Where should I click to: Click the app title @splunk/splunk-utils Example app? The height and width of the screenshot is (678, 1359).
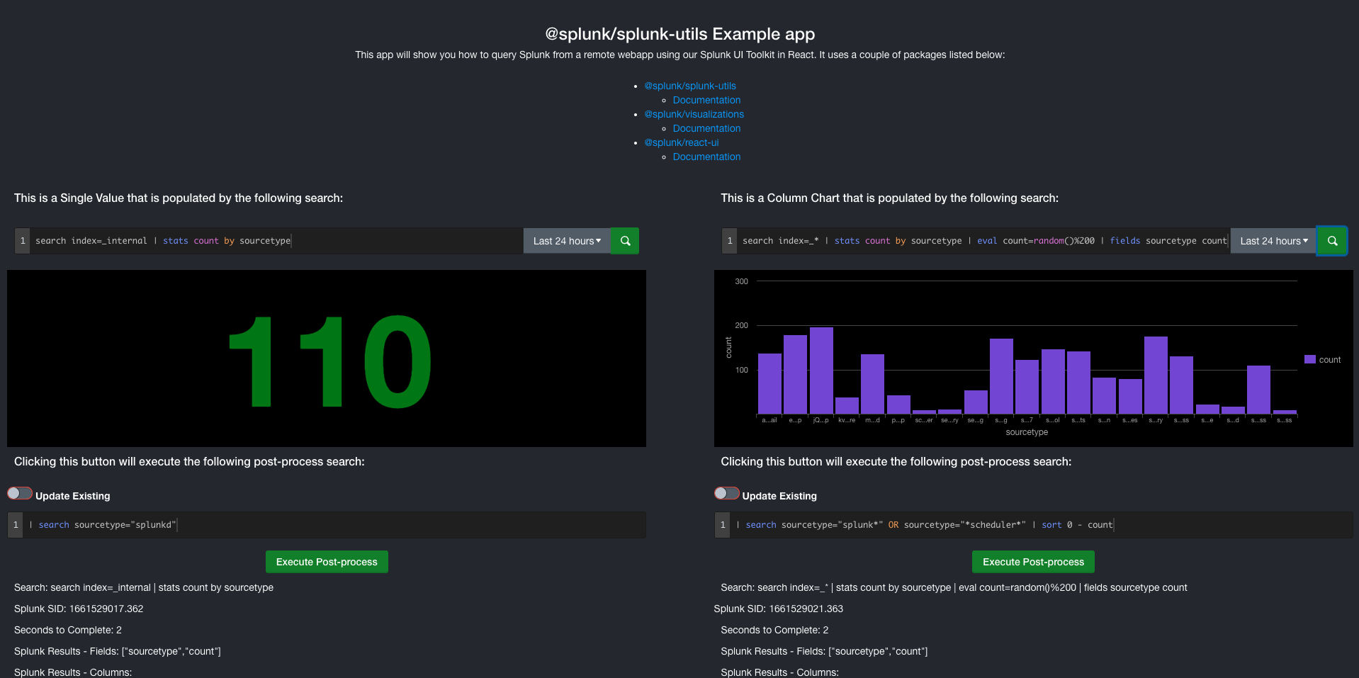(x=679, y=34)
